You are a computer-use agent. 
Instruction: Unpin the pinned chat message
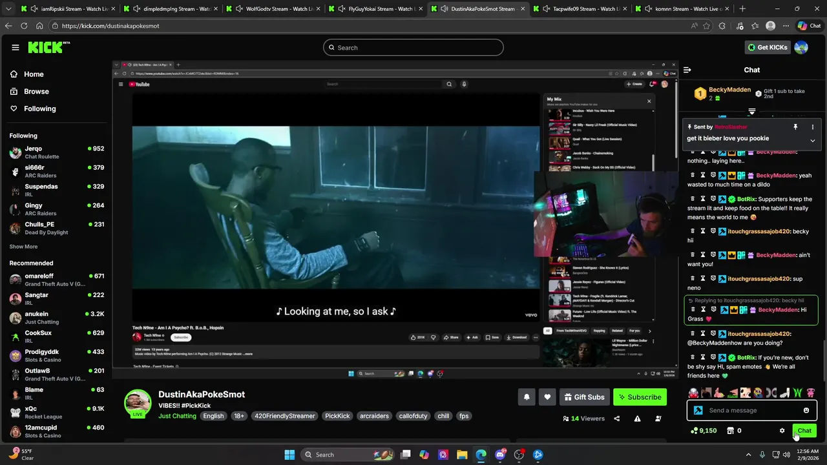[795, 127]
